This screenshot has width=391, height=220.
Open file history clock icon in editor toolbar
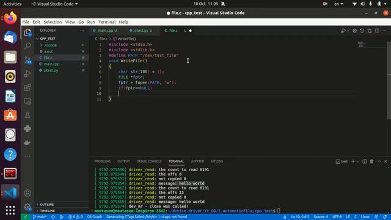coord(362,31)
